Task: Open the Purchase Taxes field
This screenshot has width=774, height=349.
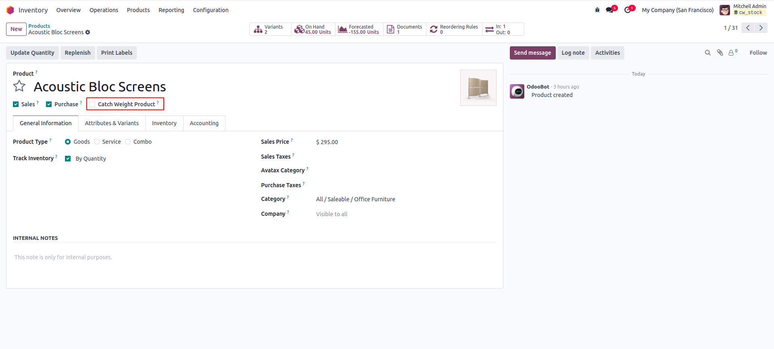Action: click(406, 185)
